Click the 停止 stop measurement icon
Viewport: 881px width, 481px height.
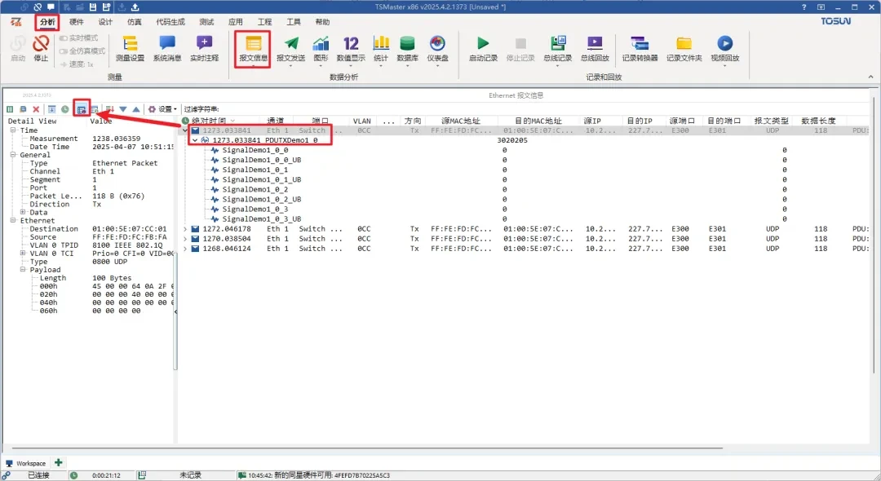point(41,48)
